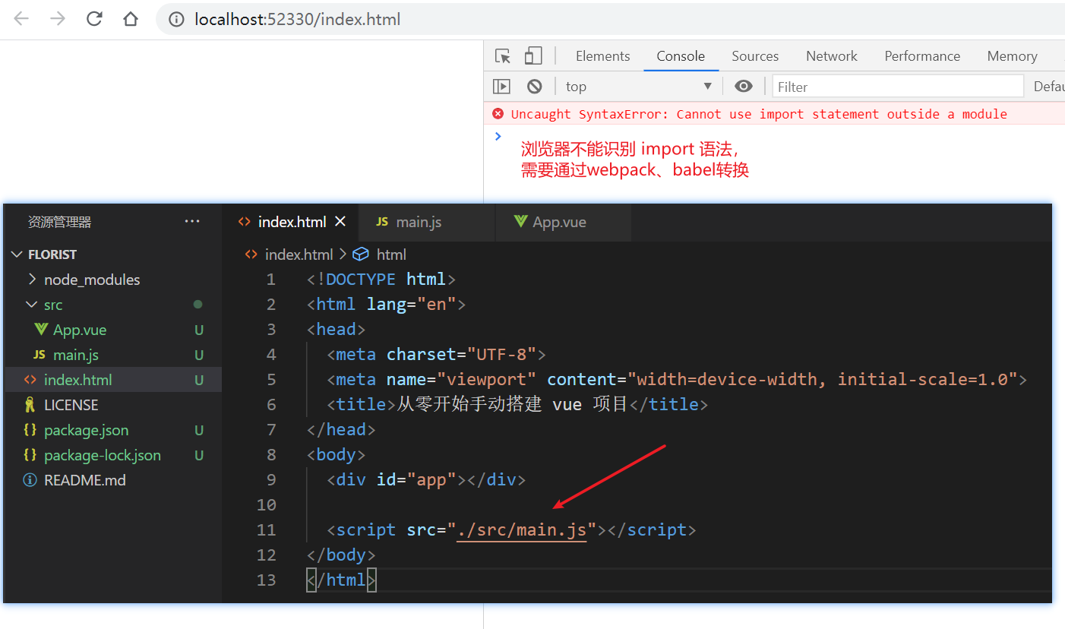
Task: Click the red error icon in console
Action: tap(498, 114)
